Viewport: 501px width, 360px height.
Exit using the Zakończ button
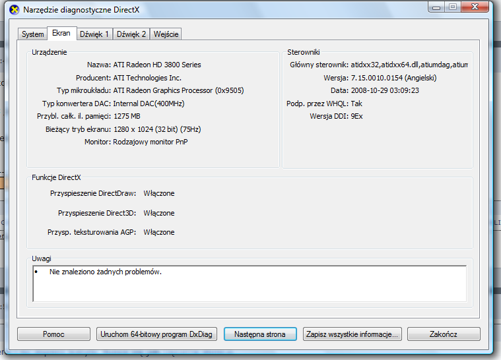point(443,334)
